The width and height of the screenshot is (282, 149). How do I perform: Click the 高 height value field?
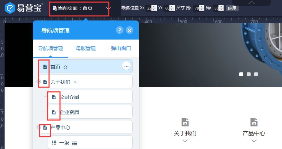point(216,8)
